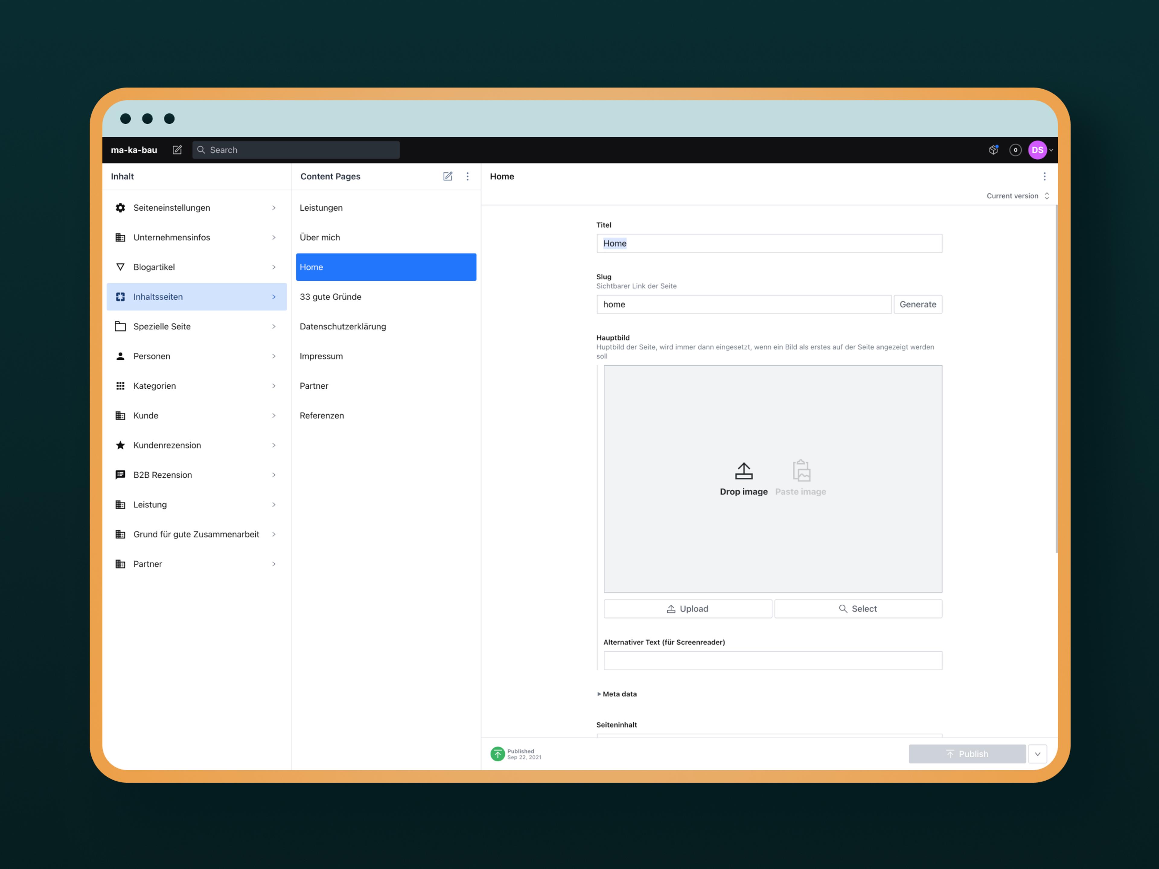Viewport: 1159px width, 869px height.
Task: Click the compose icon next to ma-ka-bau
Action: [x=177, y=150]
